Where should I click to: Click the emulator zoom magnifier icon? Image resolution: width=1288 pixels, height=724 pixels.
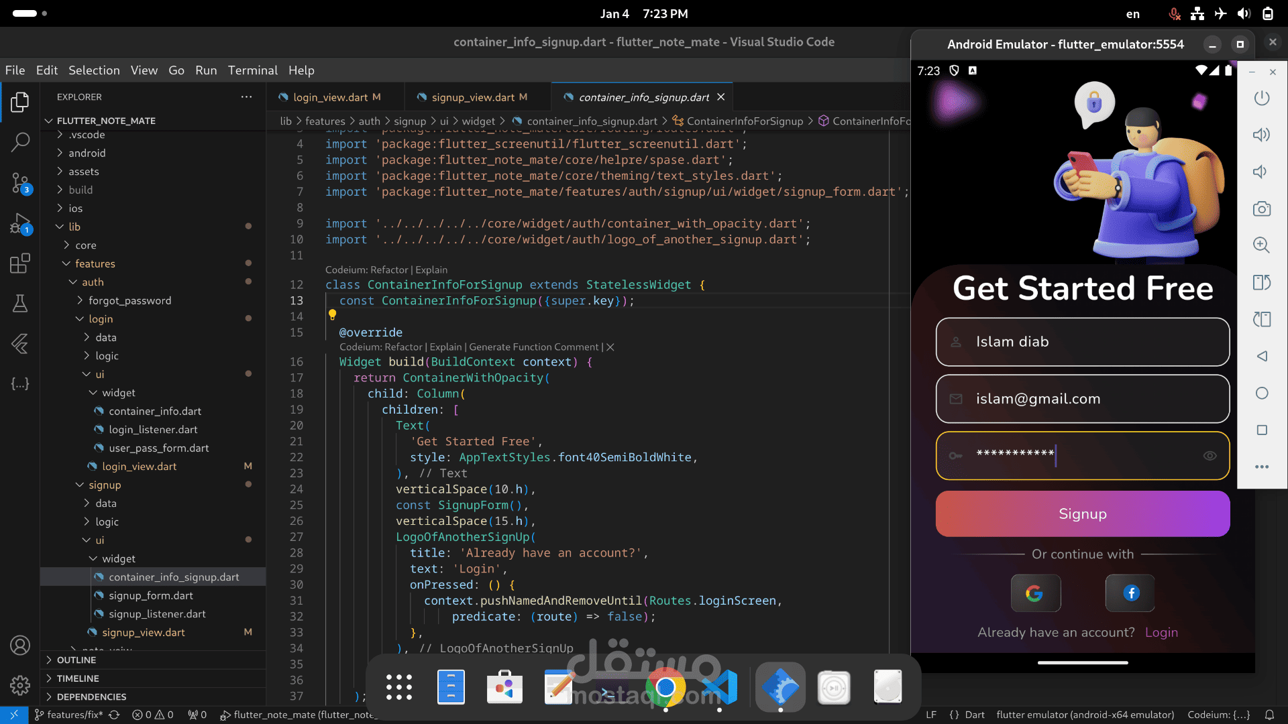pos(1262,245)
